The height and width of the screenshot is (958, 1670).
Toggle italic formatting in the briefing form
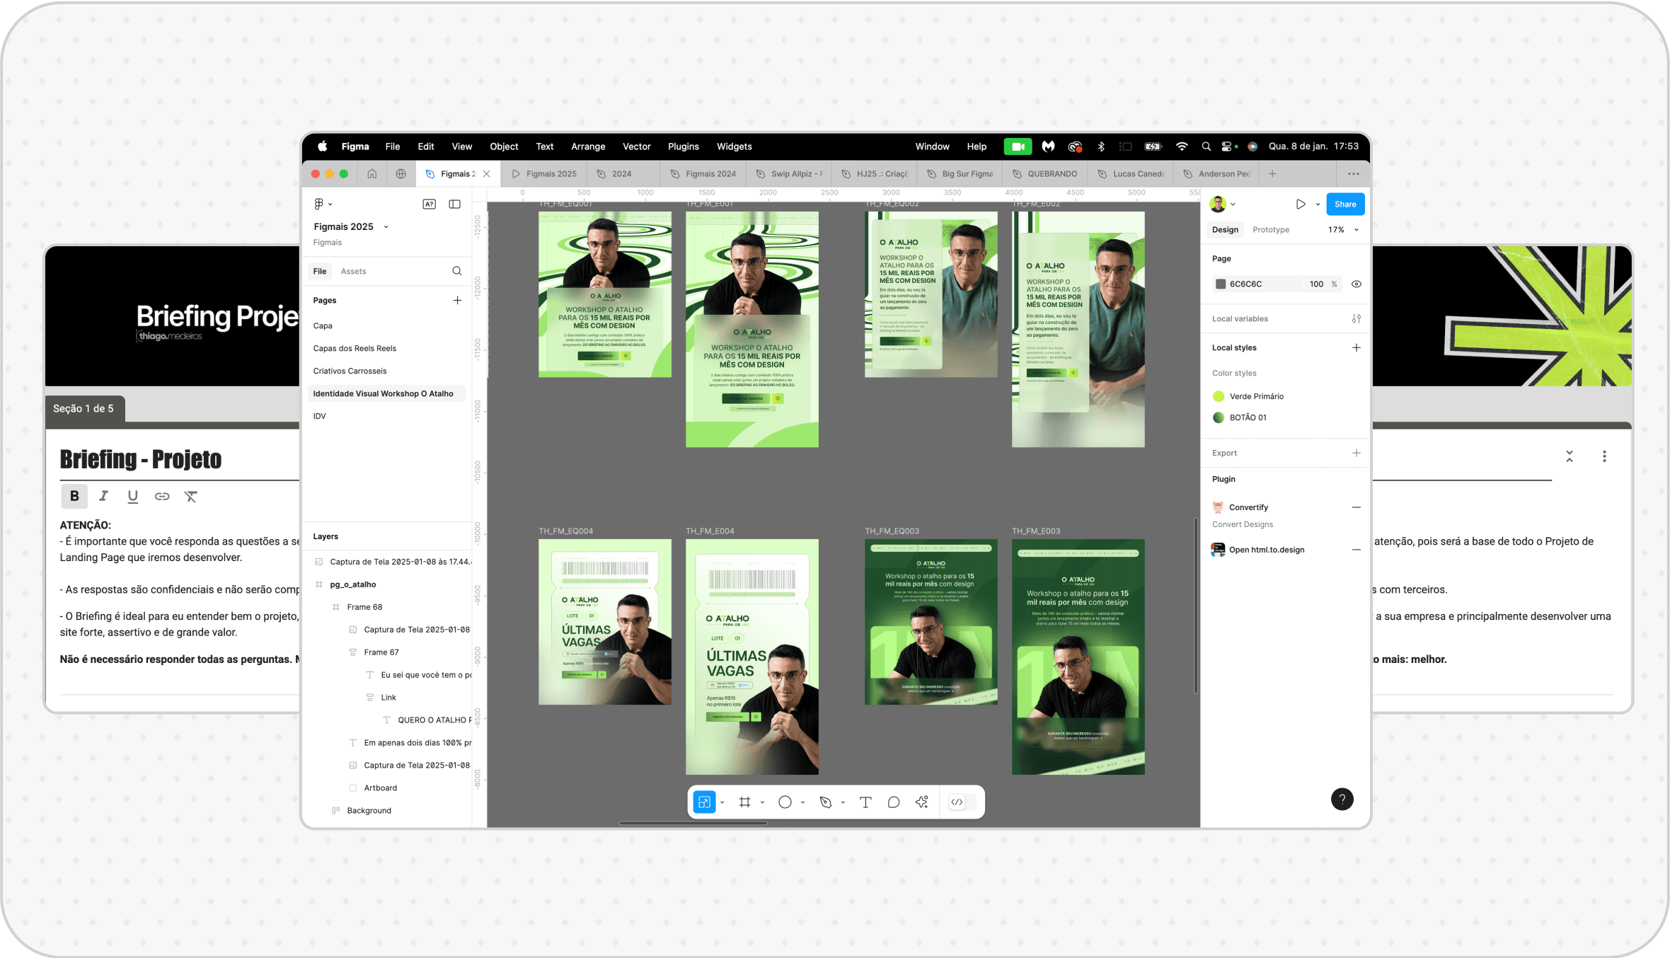click(x=103, y=496)
